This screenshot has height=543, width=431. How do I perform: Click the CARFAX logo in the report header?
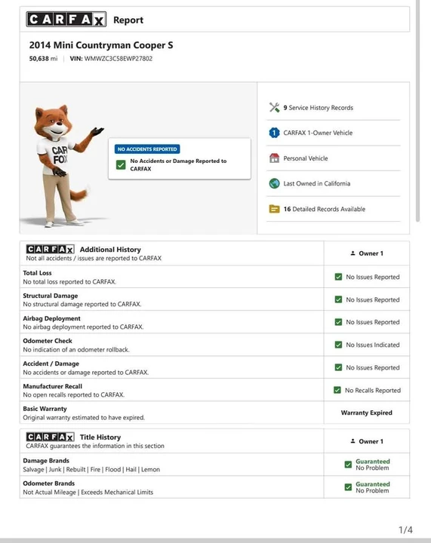tap(66, 20)
